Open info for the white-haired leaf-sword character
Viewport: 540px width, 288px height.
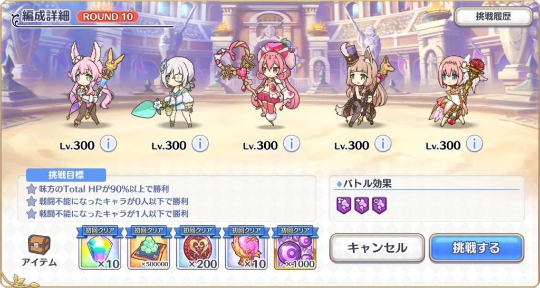point(200,144)
